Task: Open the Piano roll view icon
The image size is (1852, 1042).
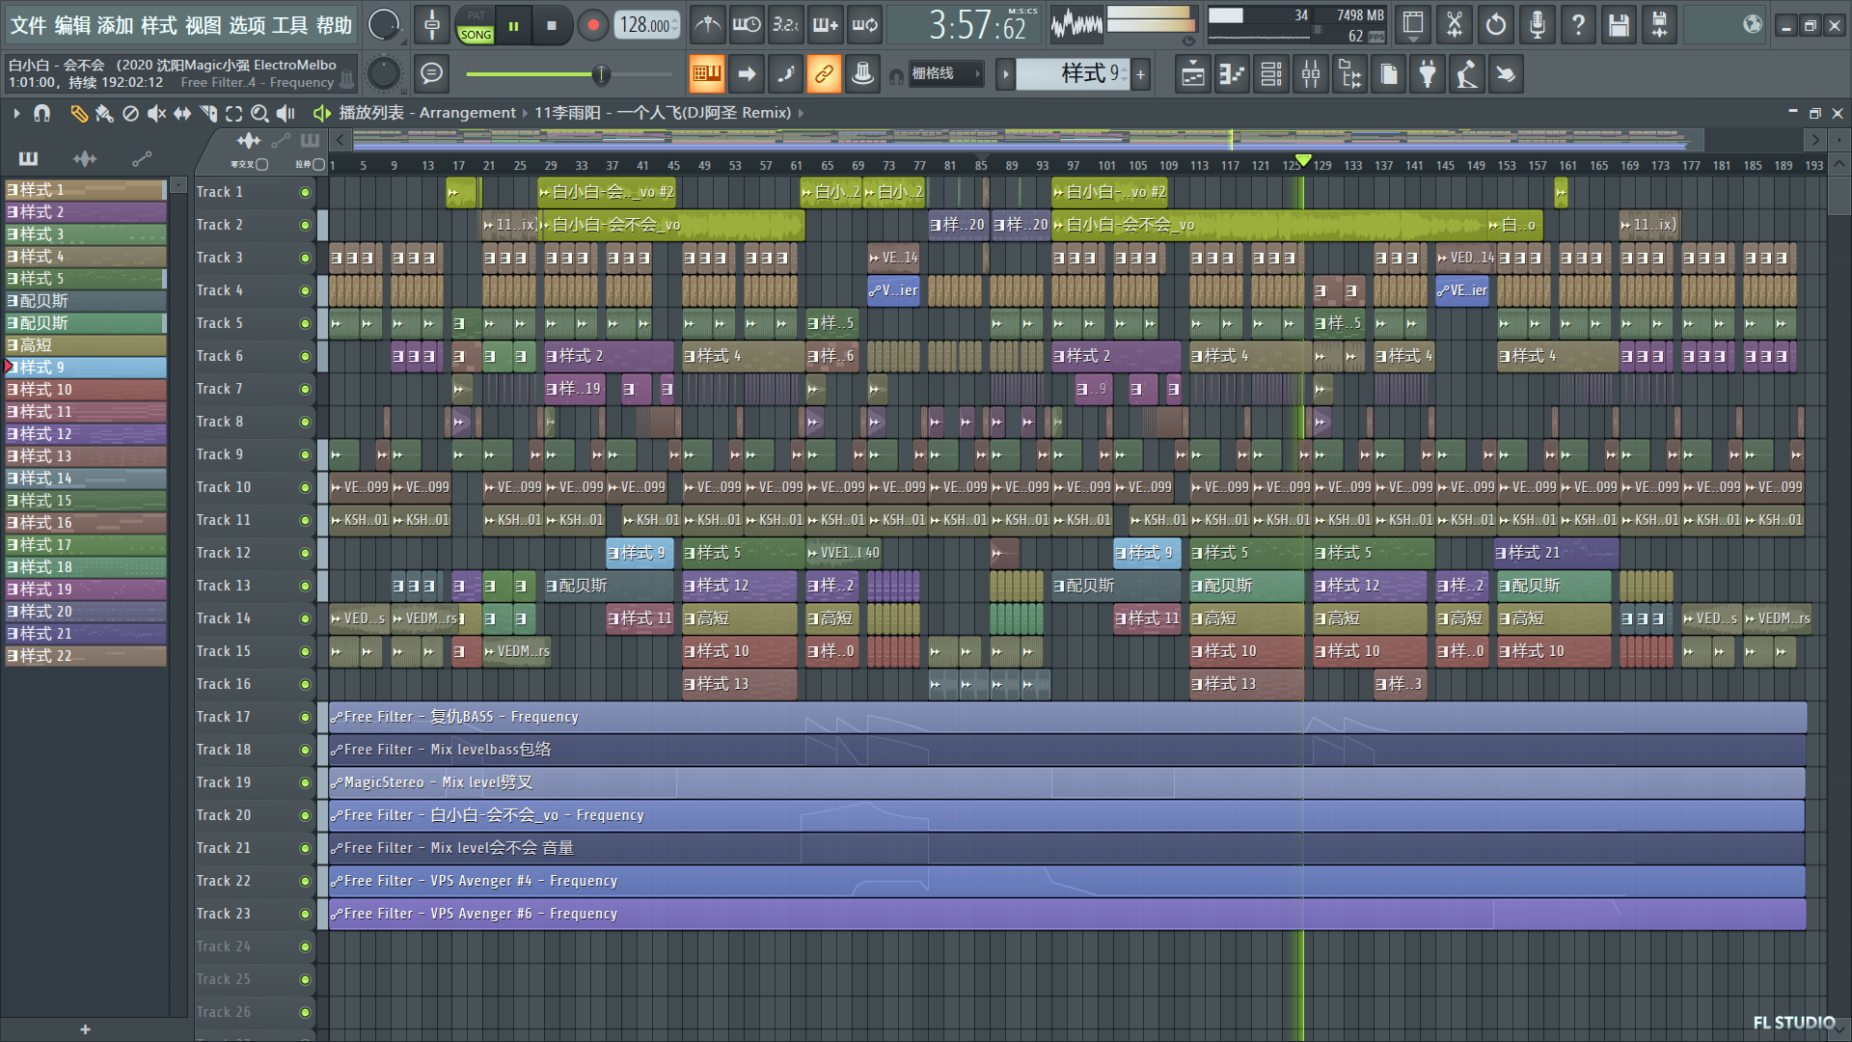Action: coord(1232,73)
